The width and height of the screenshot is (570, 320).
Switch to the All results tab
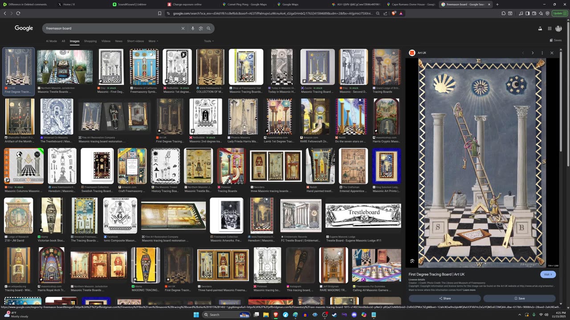(63, 41)
